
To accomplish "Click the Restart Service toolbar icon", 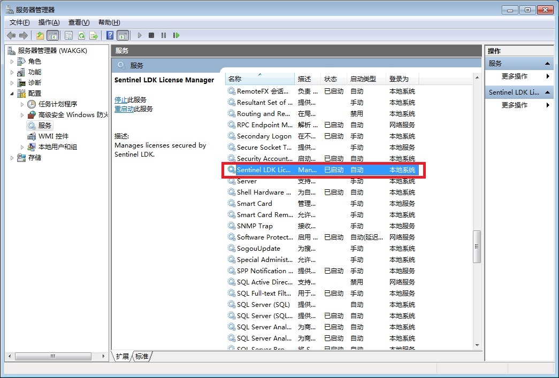I will 176,35.
